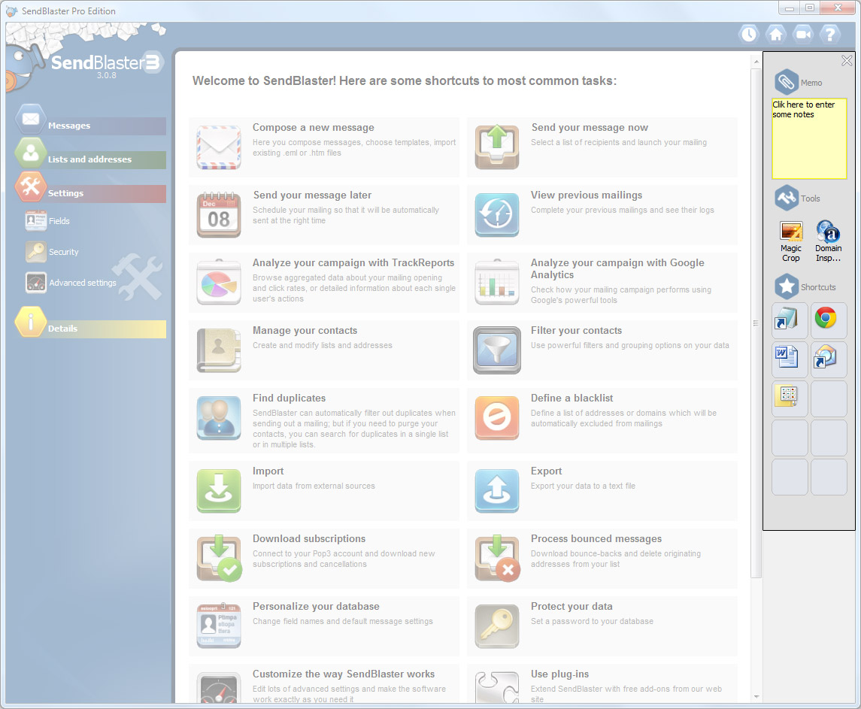Click the yellow Memo notes field
The height and width of the screenshot is (709, 861).
tap(809, 138)
